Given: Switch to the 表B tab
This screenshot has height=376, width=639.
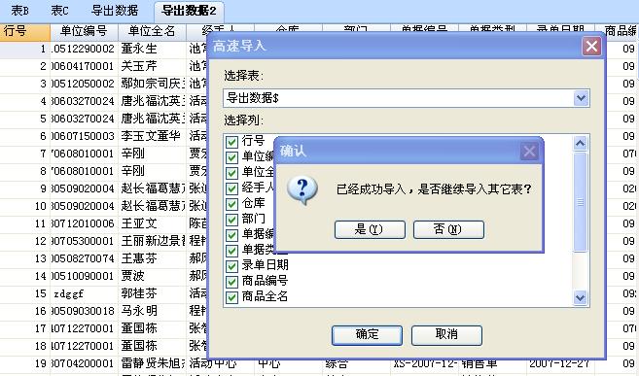Looking at the screenshot, I should point(19,11).
